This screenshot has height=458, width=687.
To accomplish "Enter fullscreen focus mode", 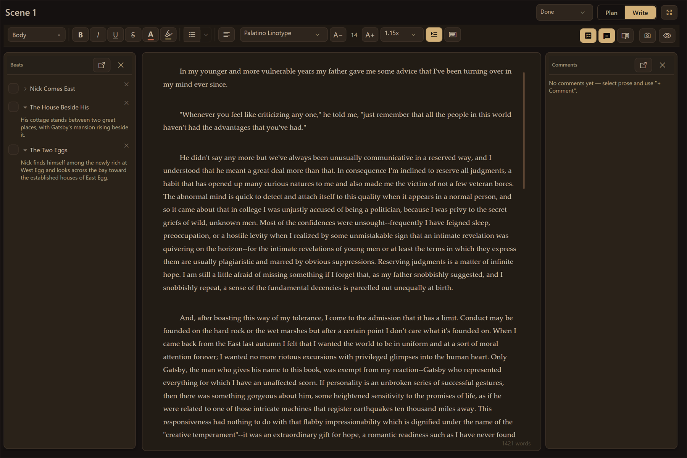I will [x=669, y=13].
